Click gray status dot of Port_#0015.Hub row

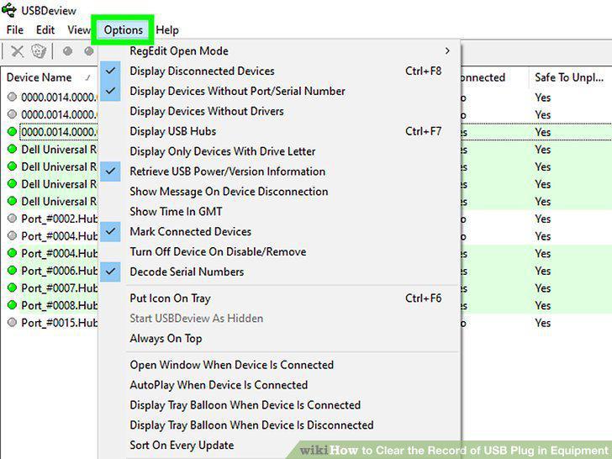[x=12, y=323]
